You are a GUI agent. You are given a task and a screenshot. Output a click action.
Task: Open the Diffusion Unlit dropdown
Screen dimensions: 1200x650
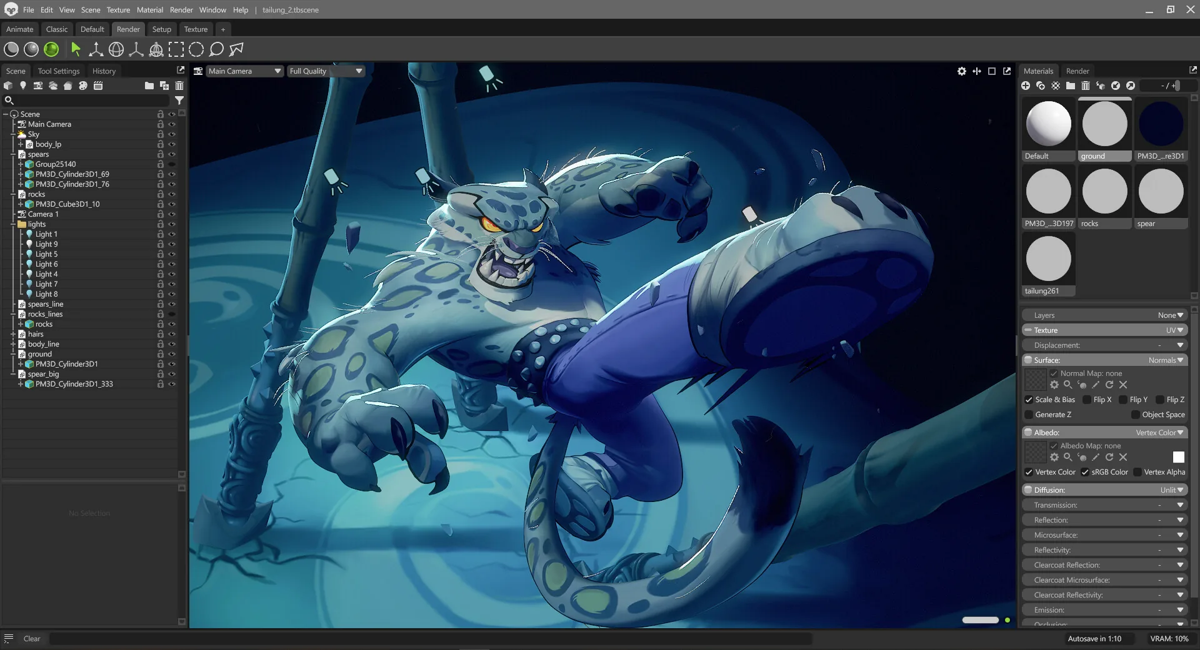(1172, 490)
